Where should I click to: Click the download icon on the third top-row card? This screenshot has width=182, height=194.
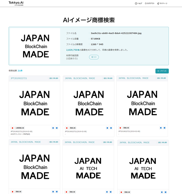(165, 128)
